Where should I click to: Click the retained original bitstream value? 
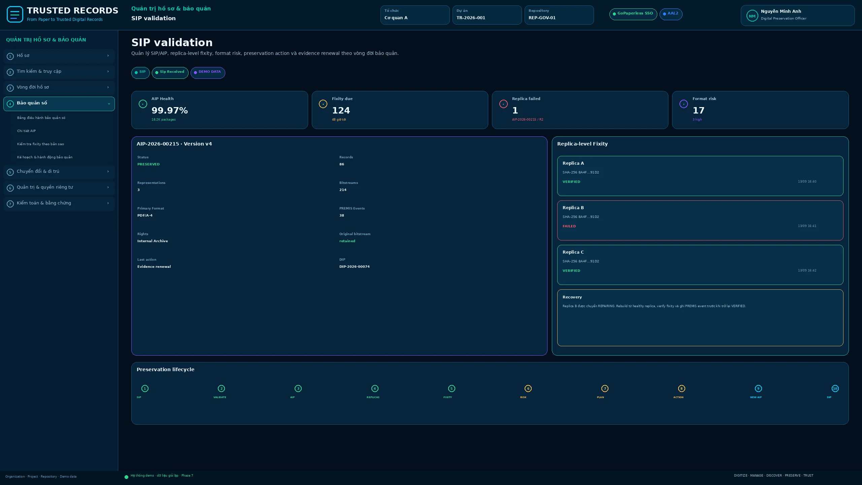[347, 241]
